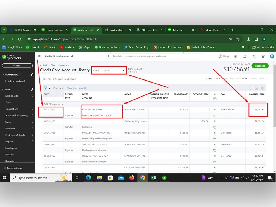
Task: Open the user profile avatar M
Action: coord(272,56)
